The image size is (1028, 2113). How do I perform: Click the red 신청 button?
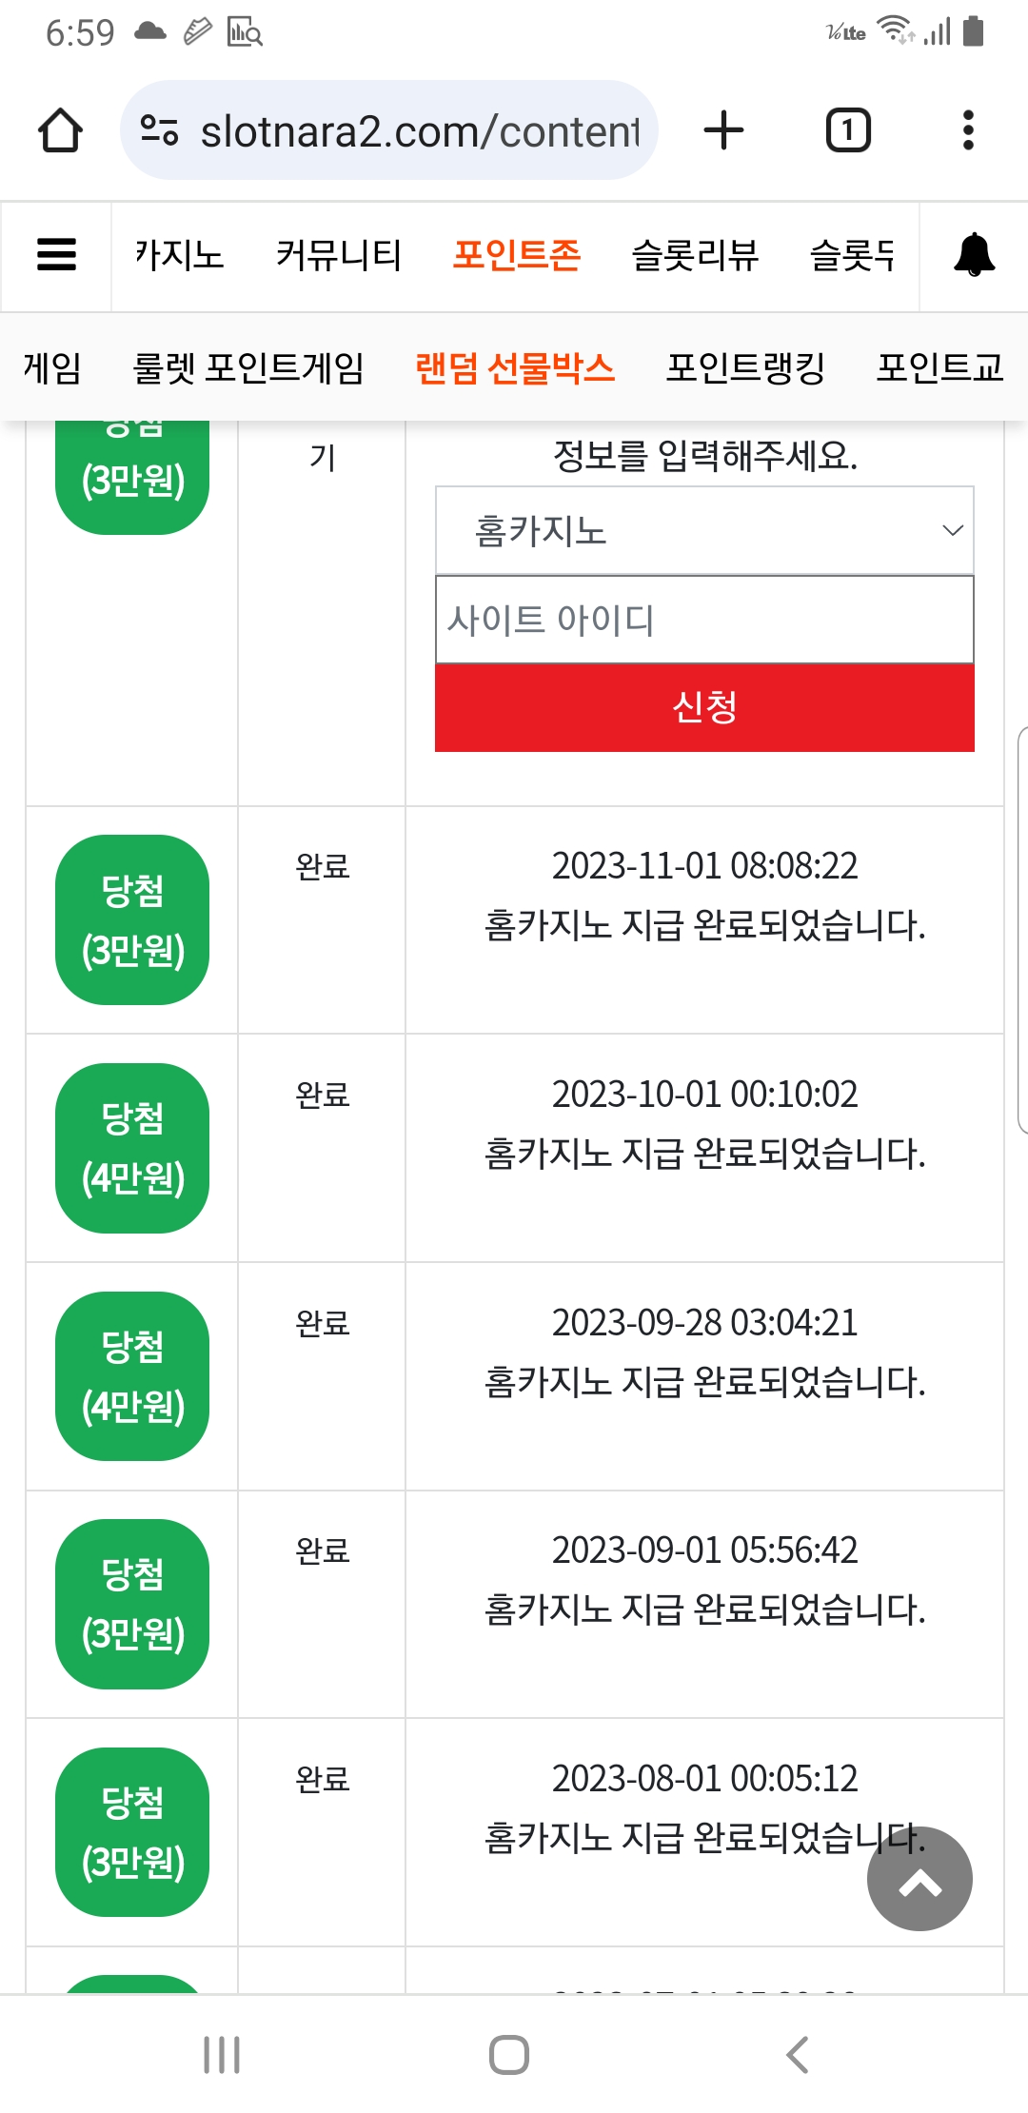click(x=704, y=707)
